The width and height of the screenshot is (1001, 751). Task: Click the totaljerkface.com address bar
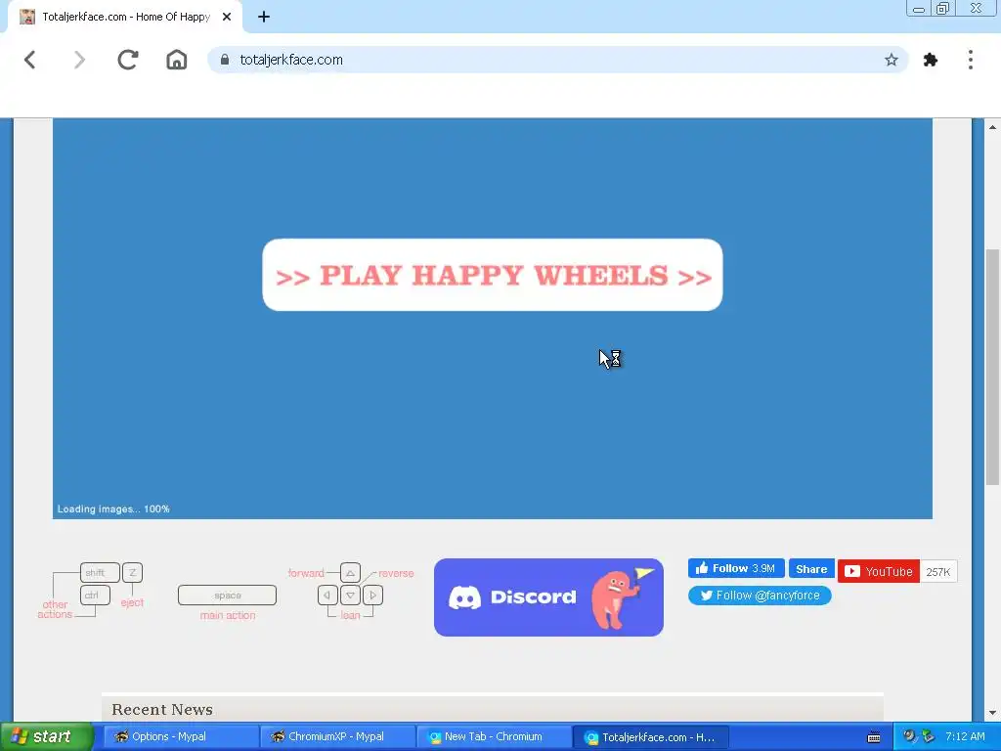557,60
